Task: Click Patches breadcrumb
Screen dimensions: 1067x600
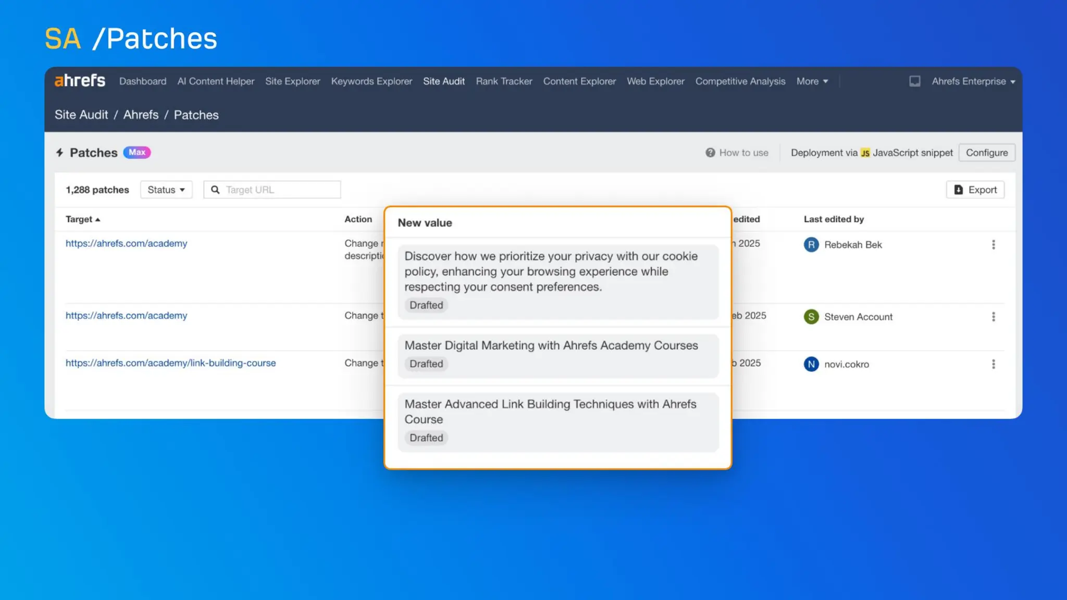Action: coord(196,115)
